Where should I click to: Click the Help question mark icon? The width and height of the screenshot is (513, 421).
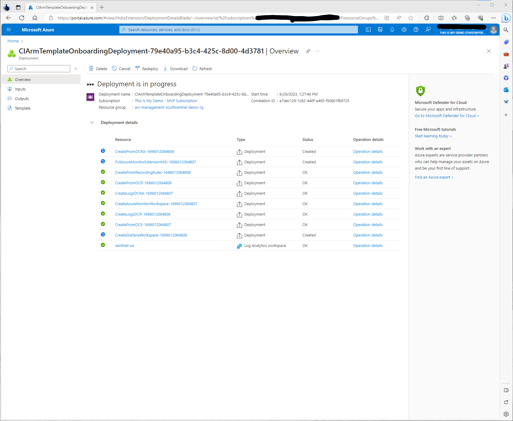416,30
